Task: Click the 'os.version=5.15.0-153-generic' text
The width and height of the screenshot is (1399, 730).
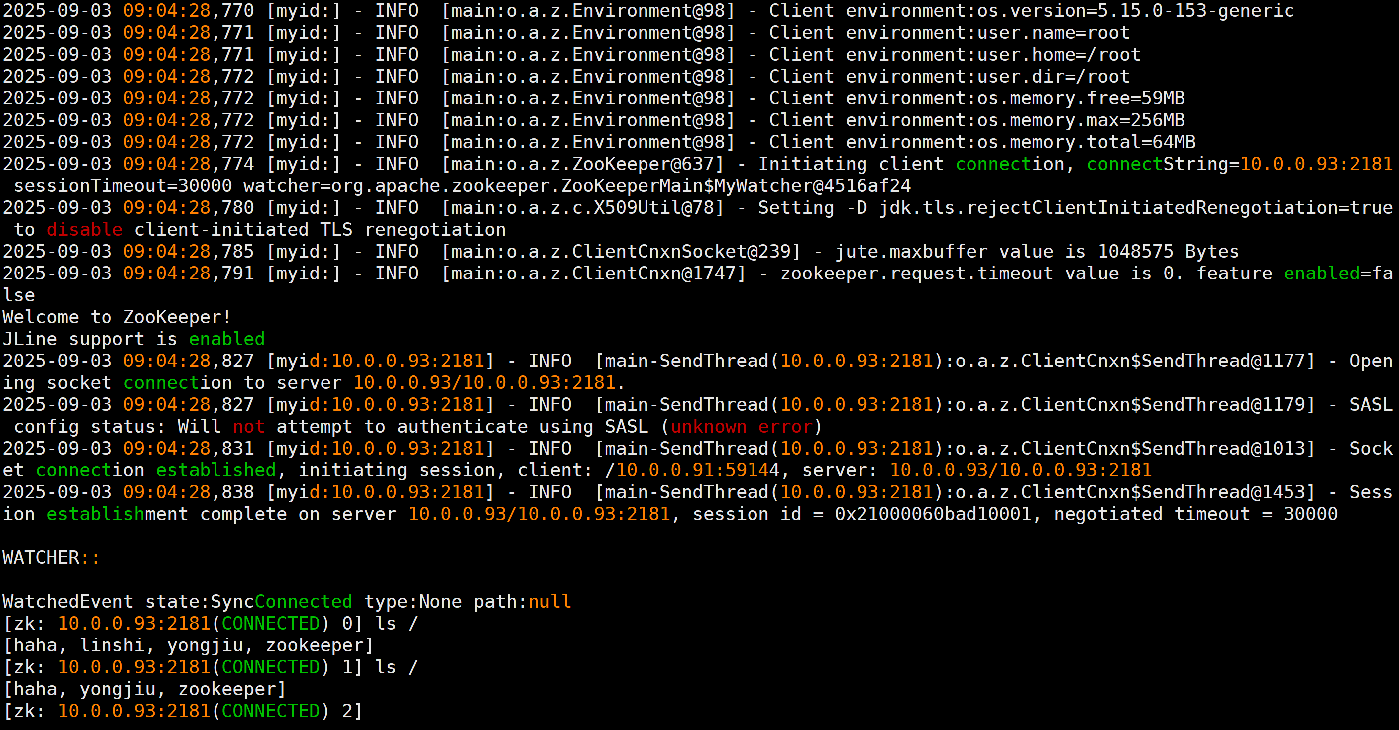Action: (1136, 11)
